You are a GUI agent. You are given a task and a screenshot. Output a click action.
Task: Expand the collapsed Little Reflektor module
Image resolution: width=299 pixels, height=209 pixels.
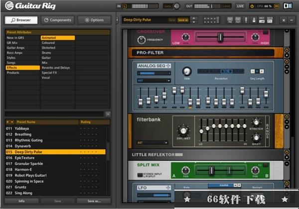[x=287, y=157]
